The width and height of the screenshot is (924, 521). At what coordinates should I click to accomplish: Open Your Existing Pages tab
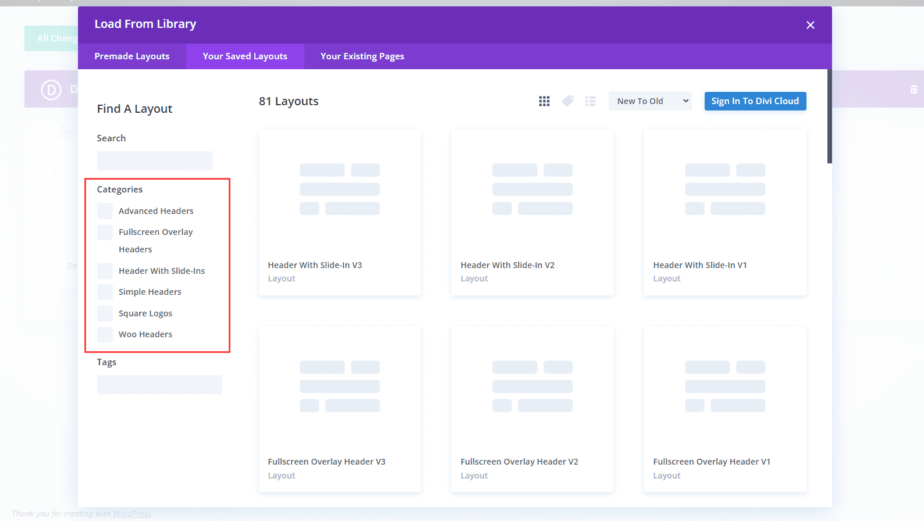coord(362,56)
